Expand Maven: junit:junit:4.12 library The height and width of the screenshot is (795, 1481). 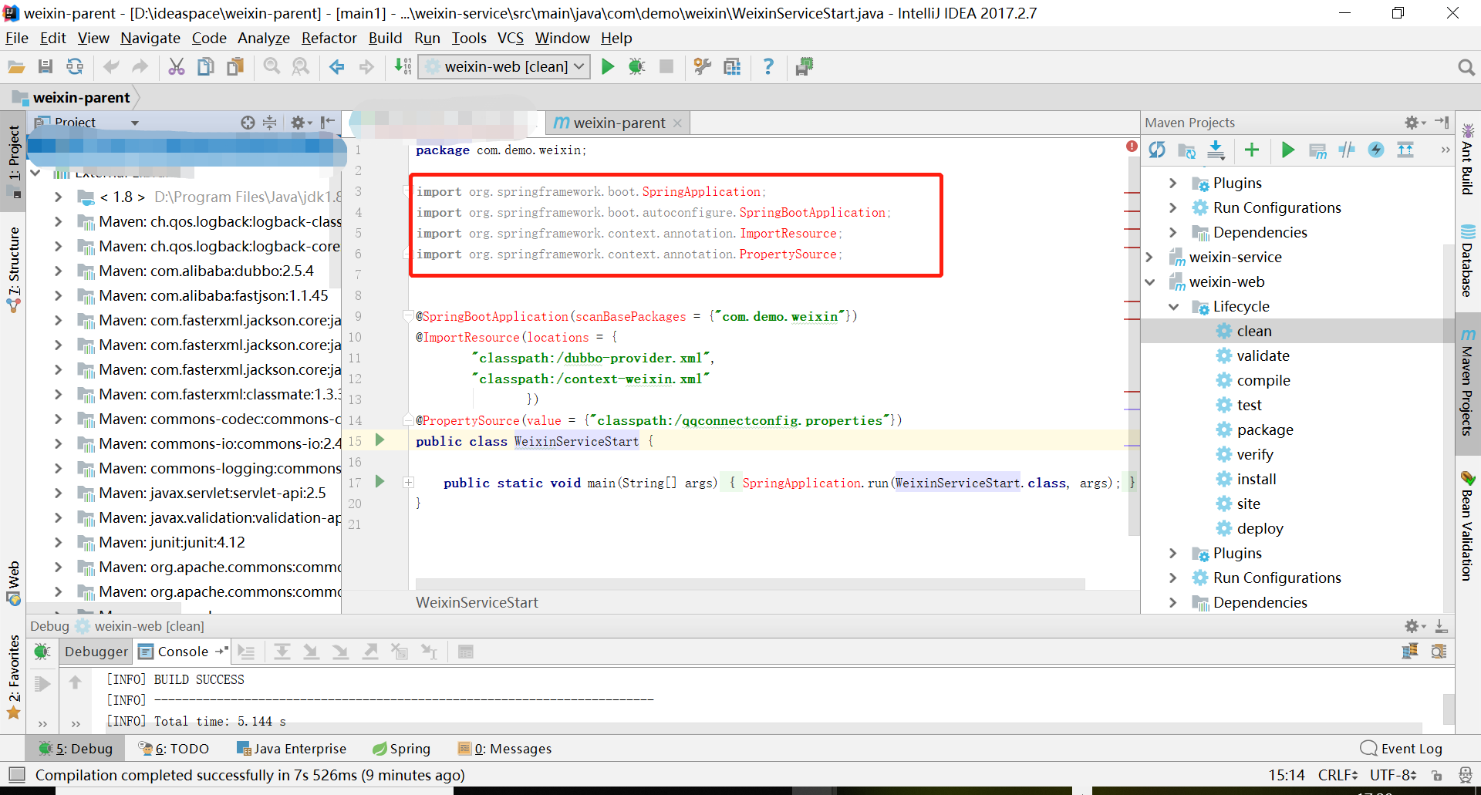(x=58, y=542)
